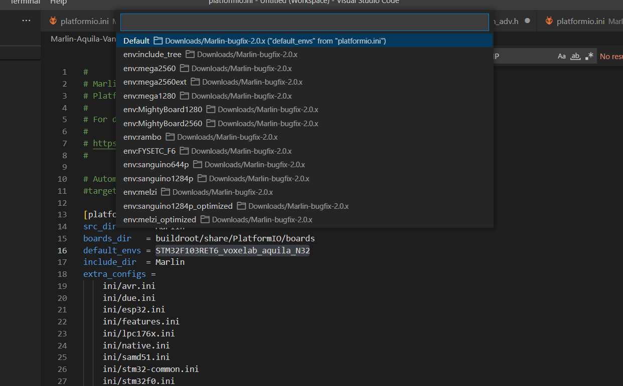Switch to platformio.ini tab after _adv.h
The image size is (623, 386).
tap(580, 21)
